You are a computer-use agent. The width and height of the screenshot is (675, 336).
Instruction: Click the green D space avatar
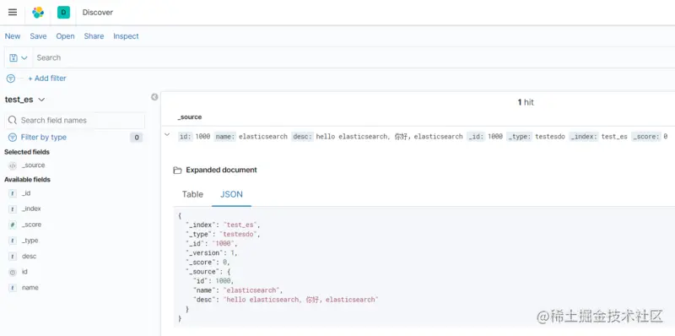tap(63, 13)
